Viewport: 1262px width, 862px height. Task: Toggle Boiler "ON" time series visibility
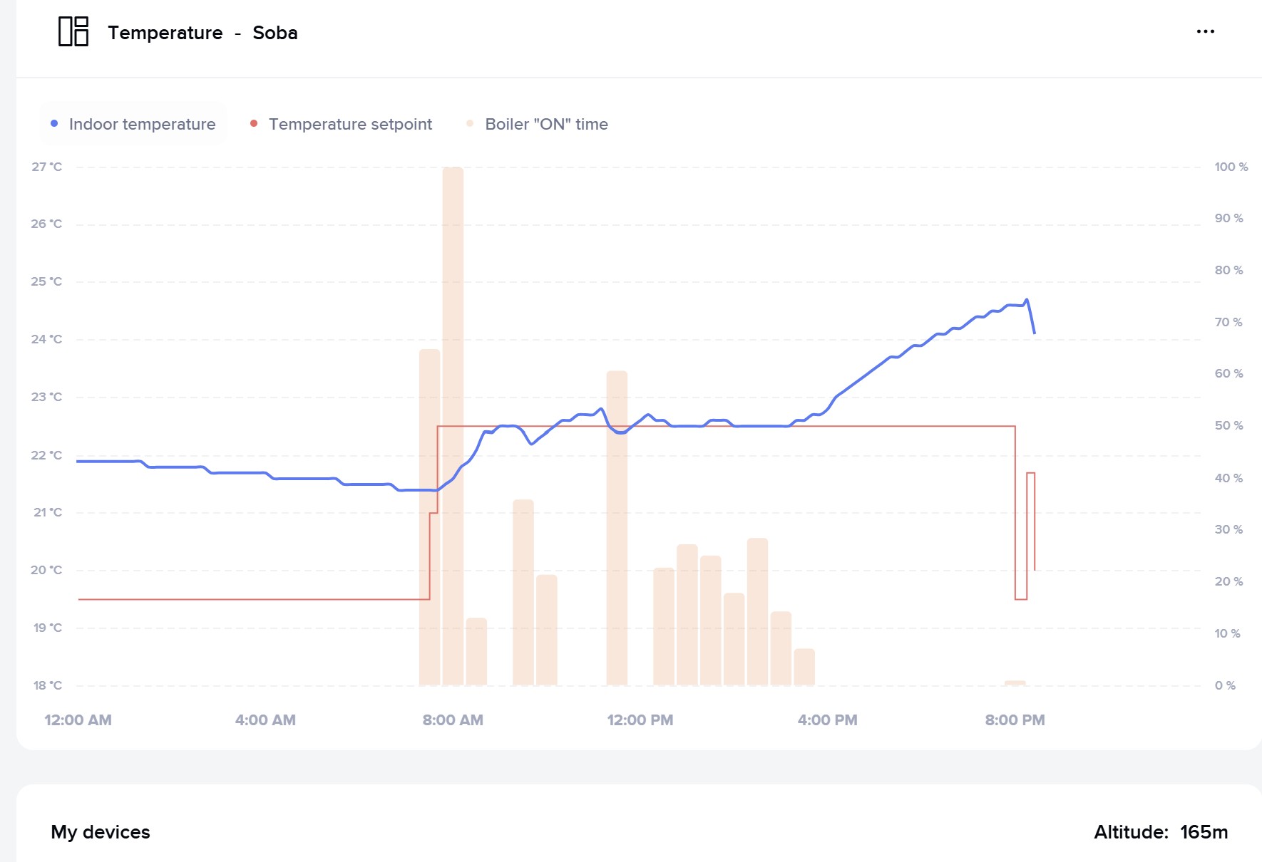point(546,124)
